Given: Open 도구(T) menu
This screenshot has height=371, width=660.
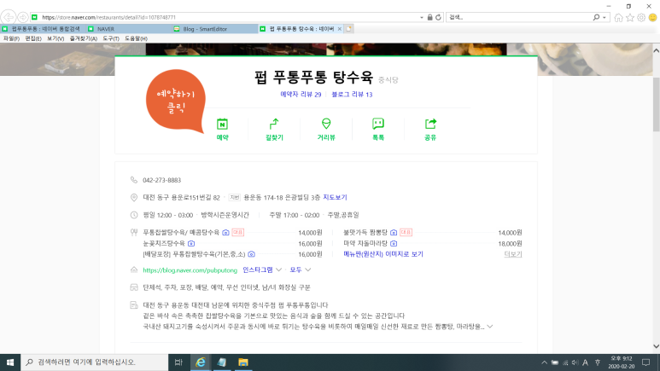Looking at the screenshot, I should click(x=111, y=38).
